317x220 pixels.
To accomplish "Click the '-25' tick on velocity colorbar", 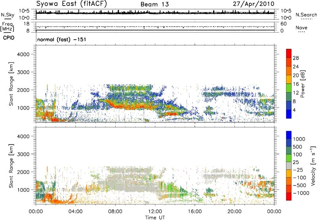I will [298, 170].
